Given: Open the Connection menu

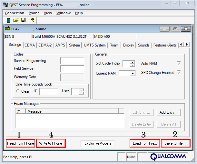Looking at the screenshot, I should click(15, 13).
